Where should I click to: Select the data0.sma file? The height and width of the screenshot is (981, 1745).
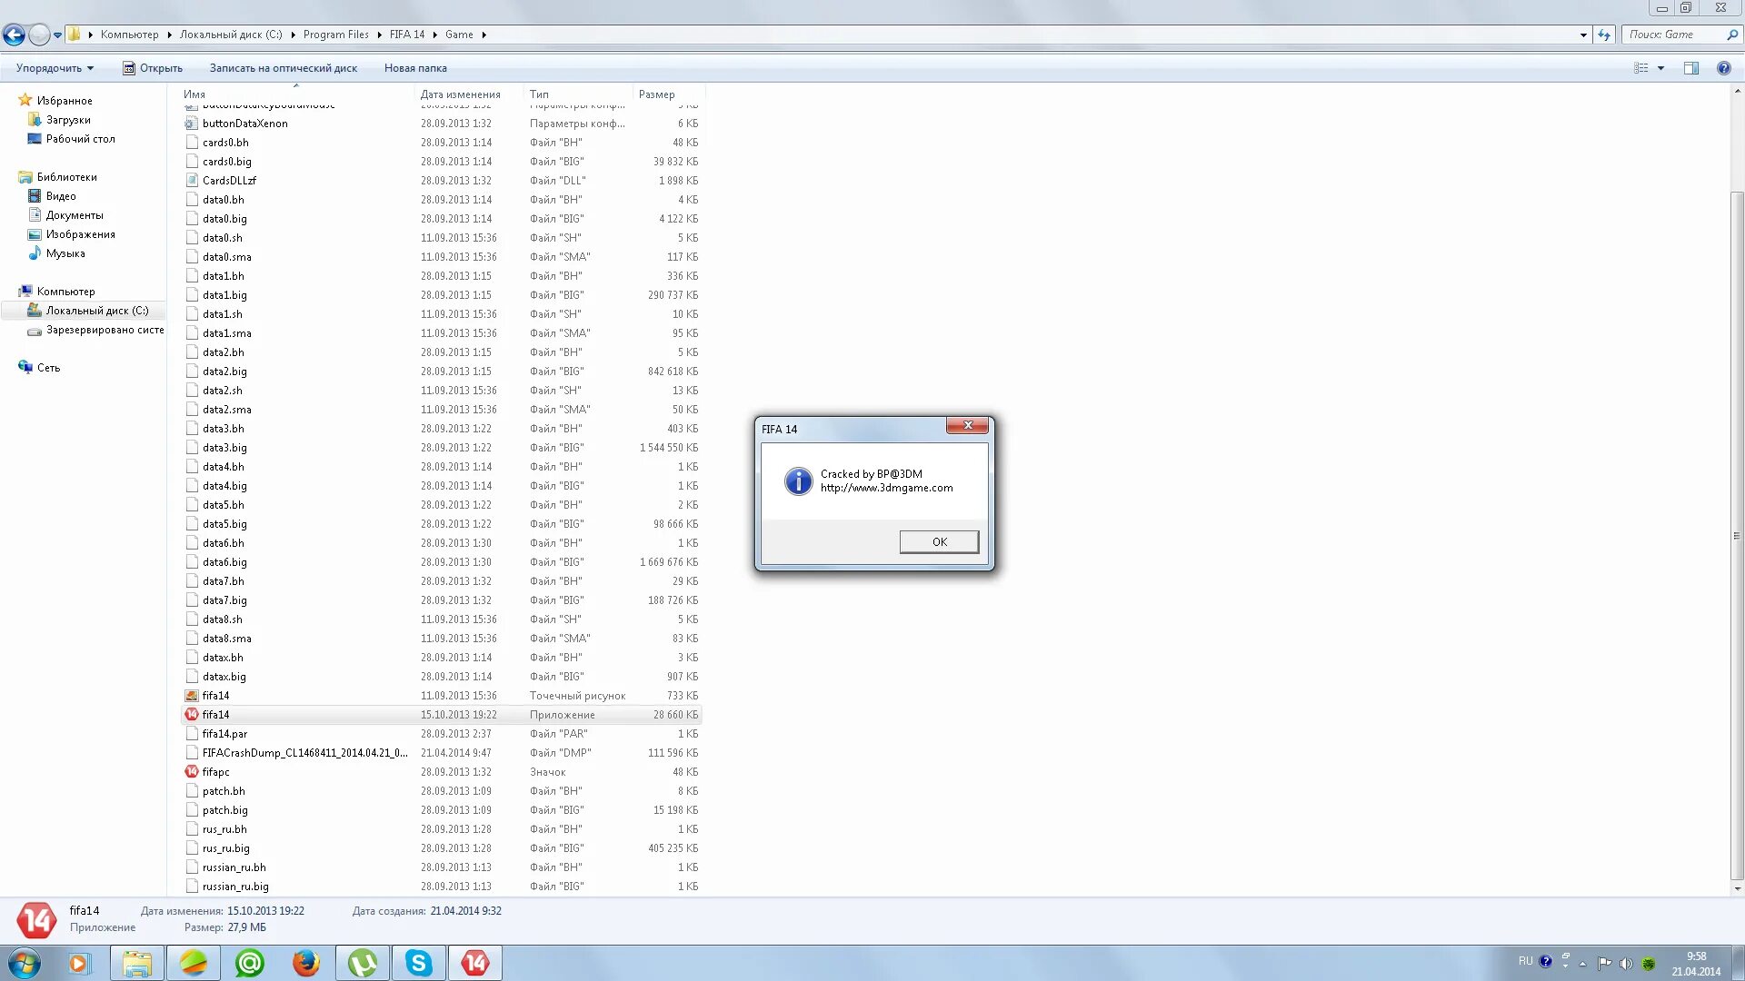coord(226,257)
